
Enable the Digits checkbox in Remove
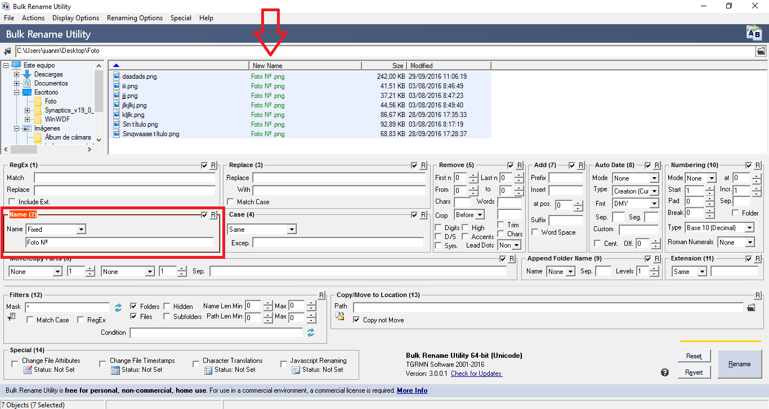tap(439, 228)
